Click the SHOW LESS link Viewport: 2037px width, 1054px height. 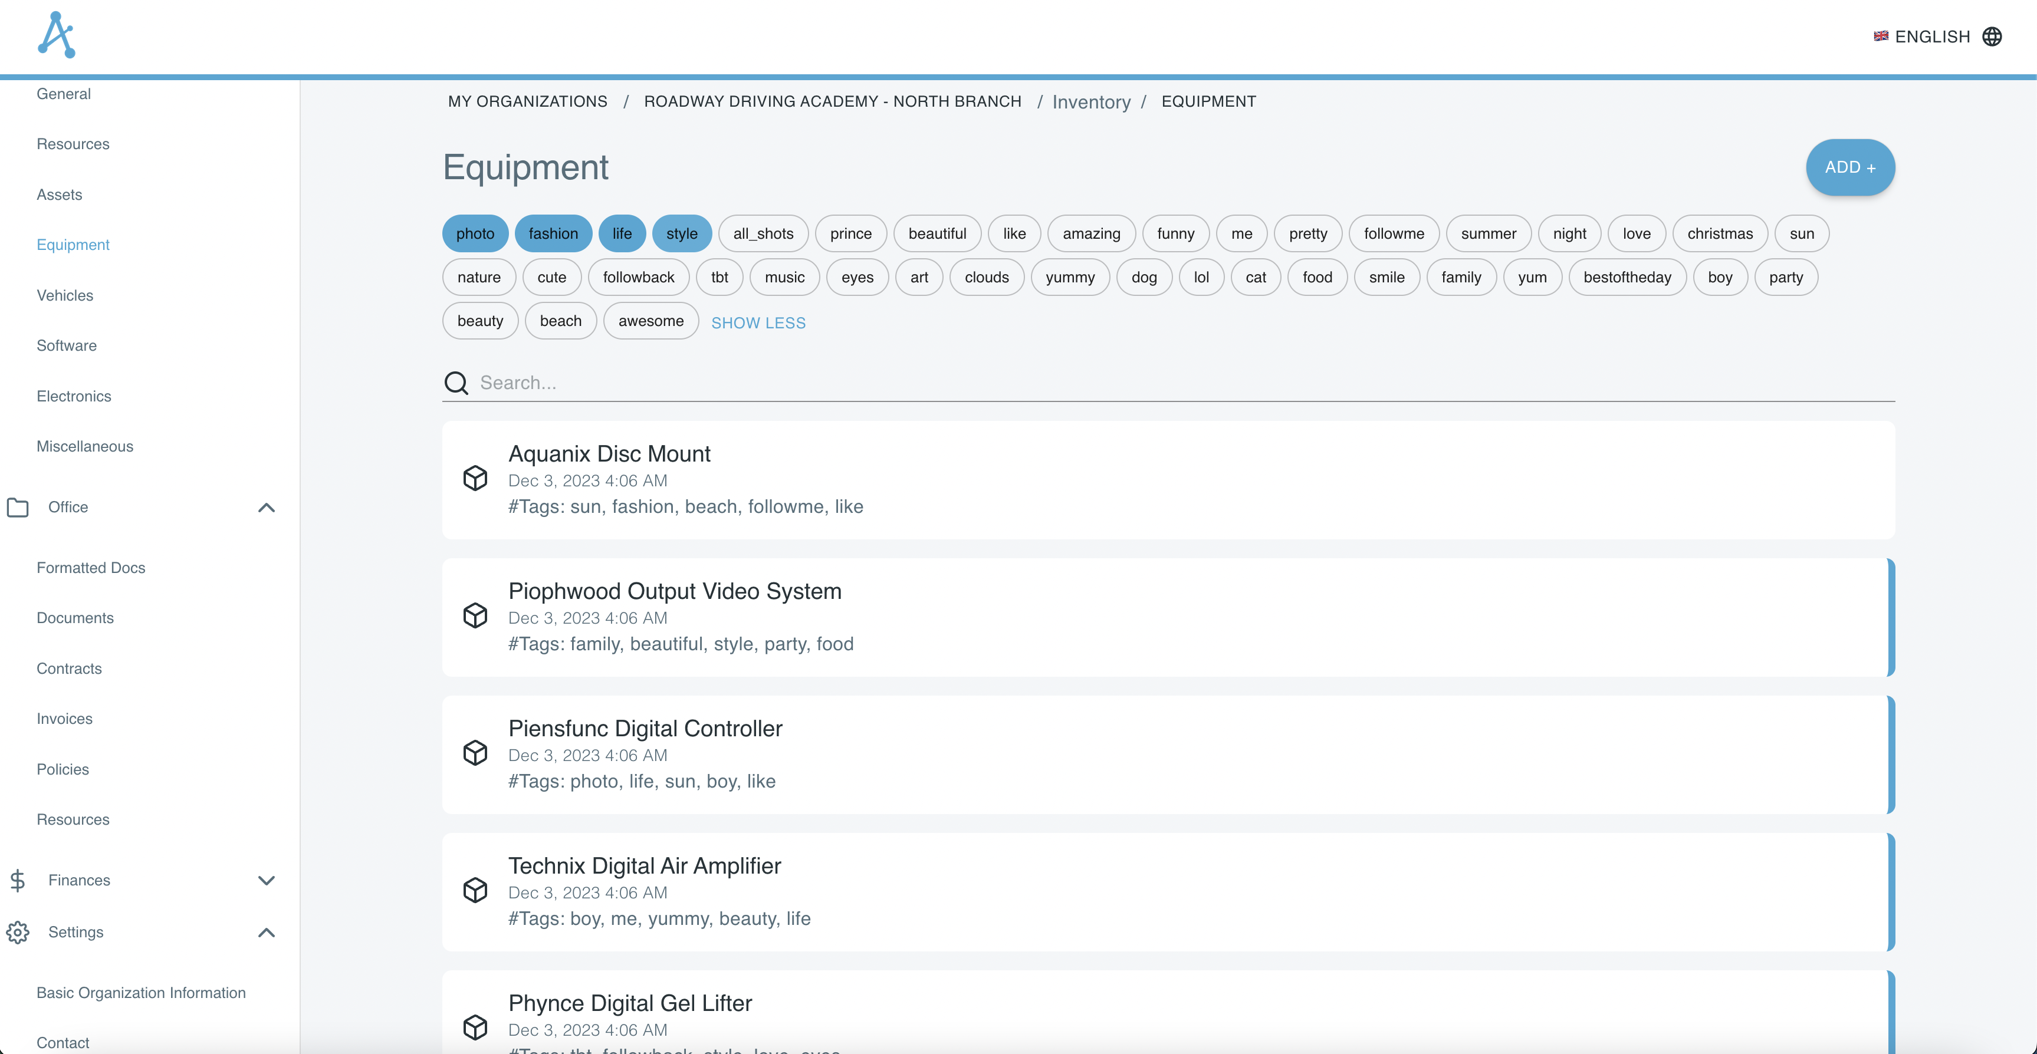(x=758, y=324)
